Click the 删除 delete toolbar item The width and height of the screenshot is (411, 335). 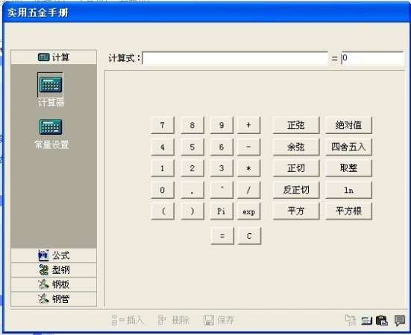174,320
